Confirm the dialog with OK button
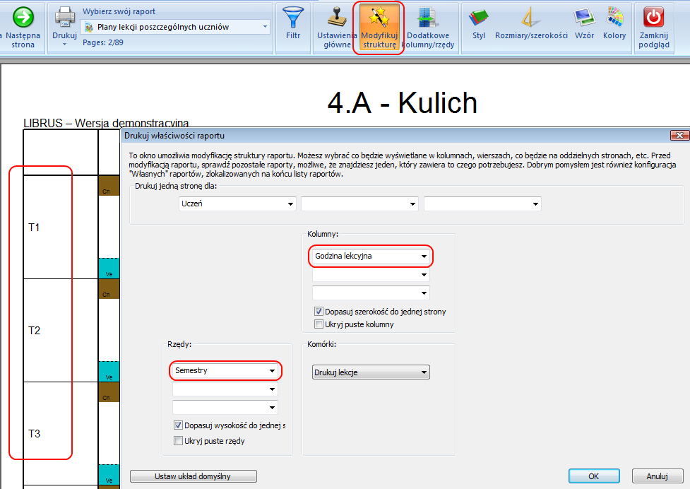 pyautogui.click(x=593, y=476)
